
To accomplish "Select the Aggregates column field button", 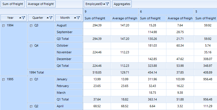I will [x=122, y=4].
